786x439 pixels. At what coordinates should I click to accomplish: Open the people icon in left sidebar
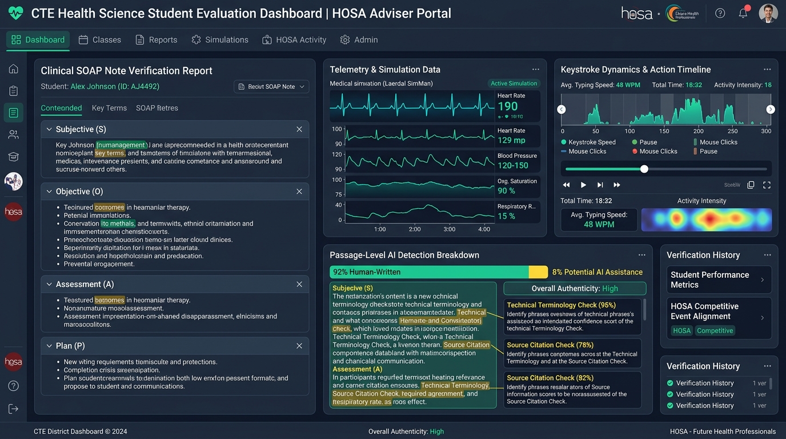(x=13, y=135)
